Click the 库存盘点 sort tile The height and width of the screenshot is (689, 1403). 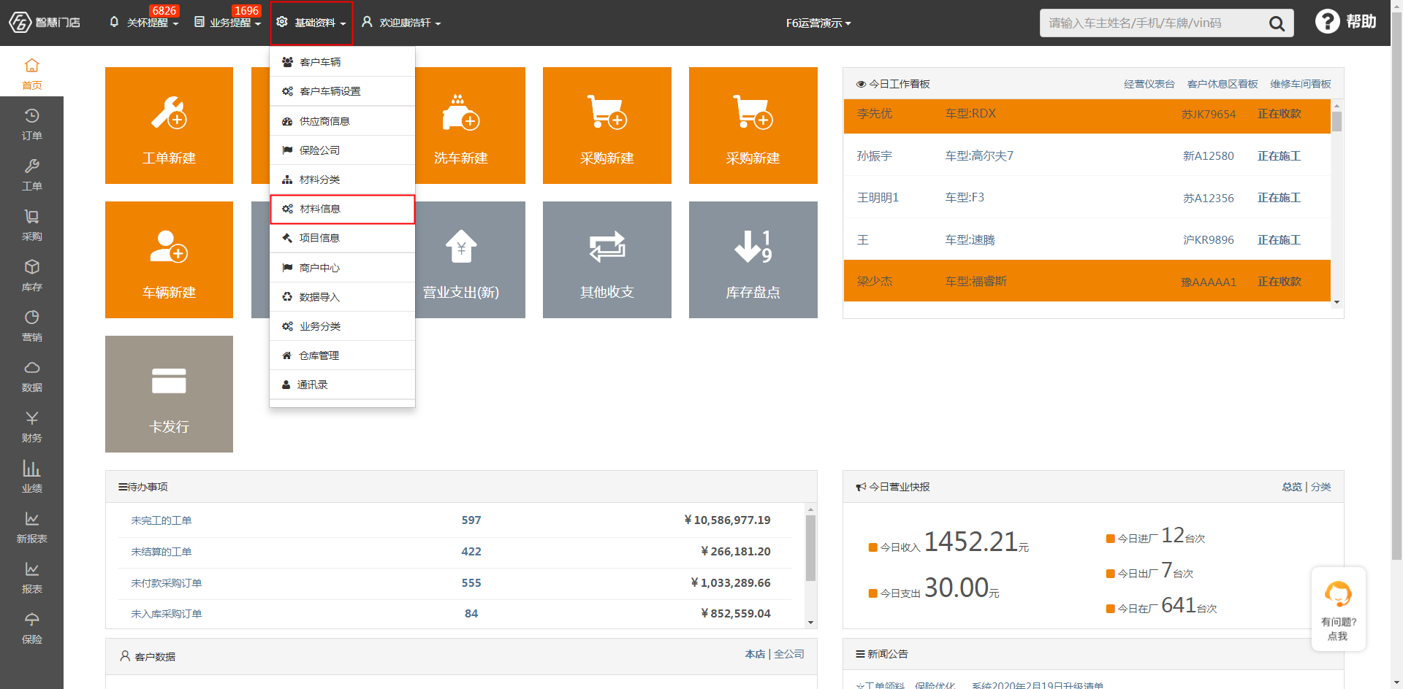click(753, 260)
